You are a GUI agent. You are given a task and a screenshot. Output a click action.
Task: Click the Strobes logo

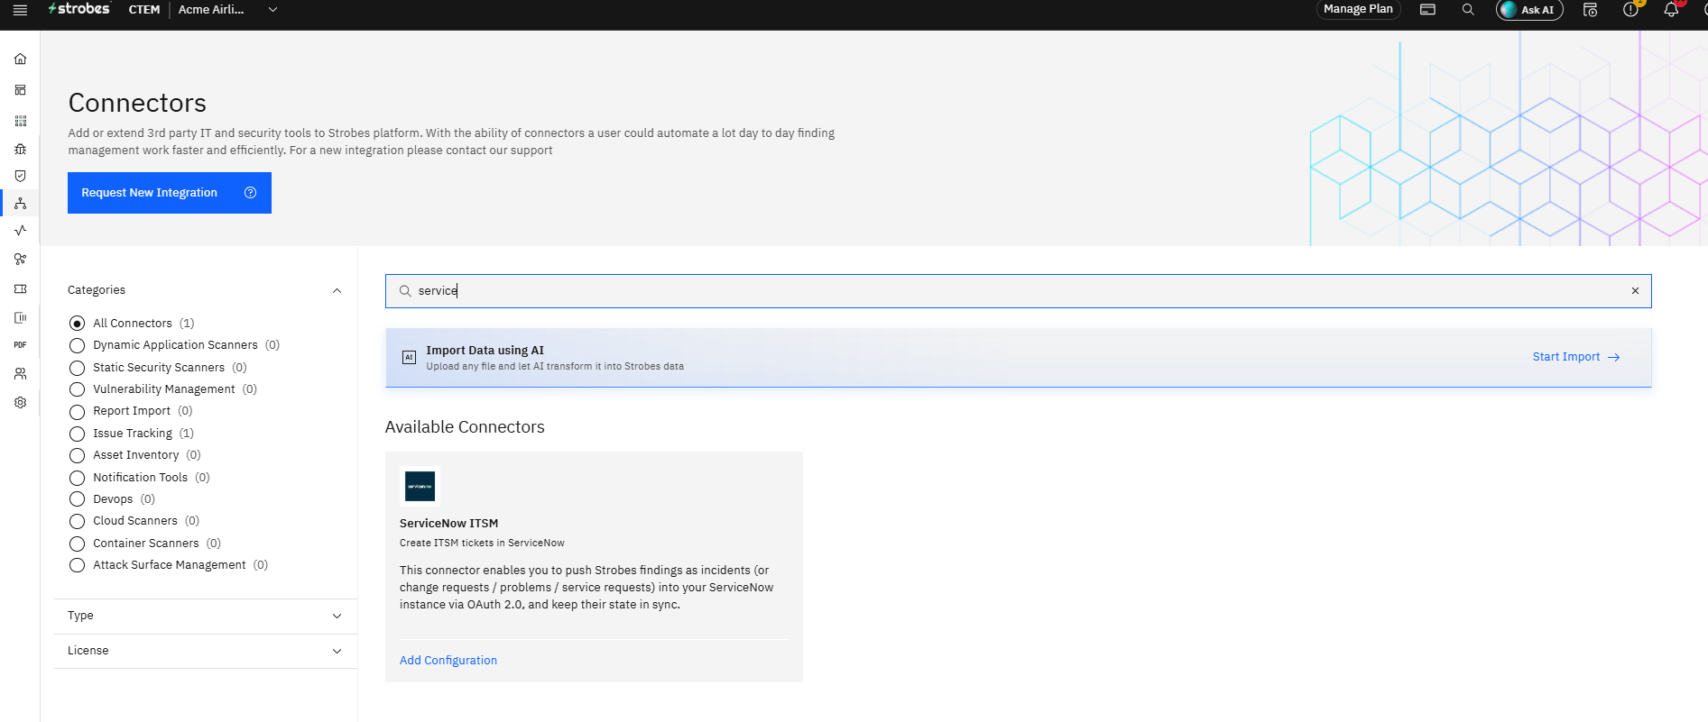79,9
